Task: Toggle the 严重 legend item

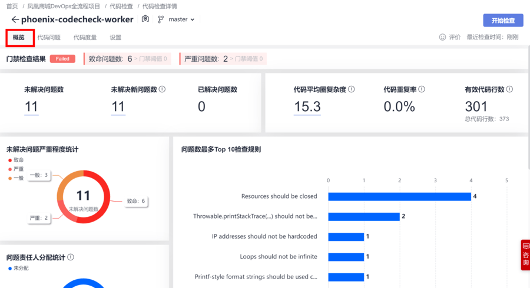Action: 16,169
